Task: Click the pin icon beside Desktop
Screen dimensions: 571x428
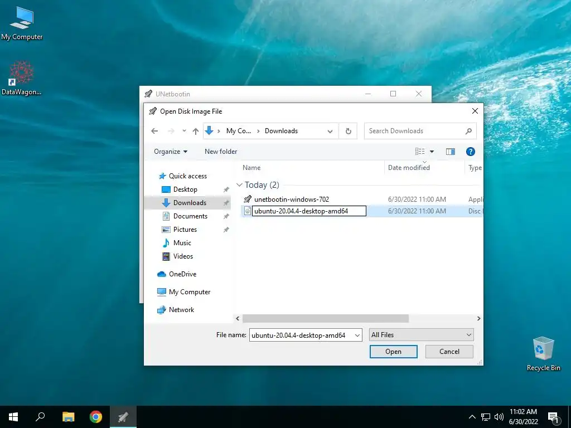Action: 226,189
